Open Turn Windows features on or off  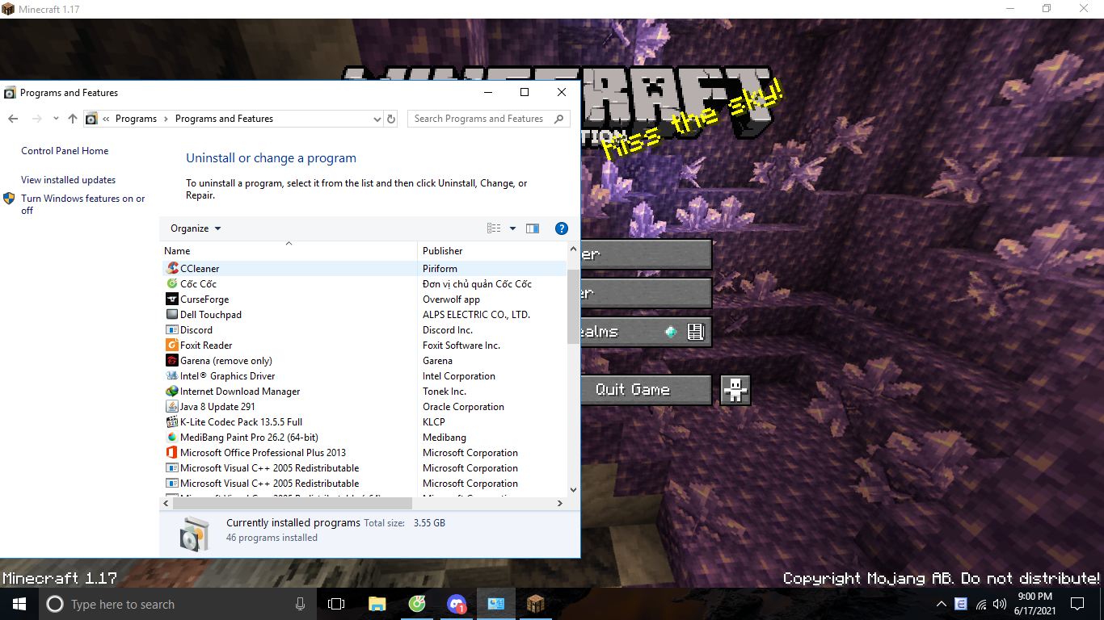pos(83,204)
